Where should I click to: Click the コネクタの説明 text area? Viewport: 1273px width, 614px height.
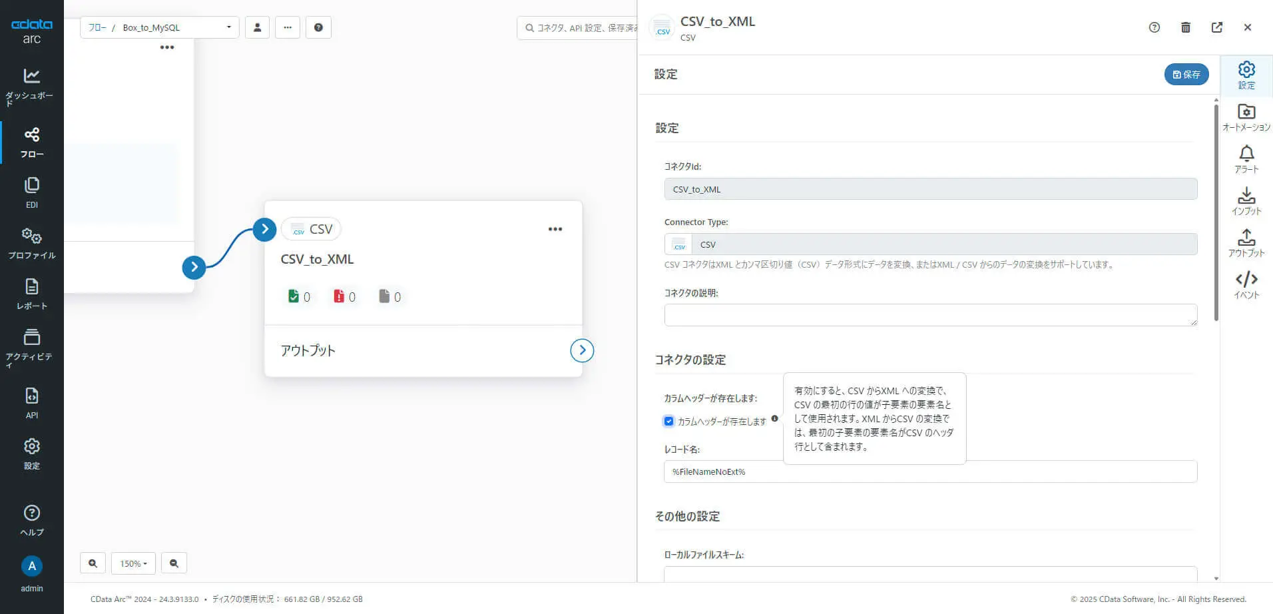coord(931,315)
